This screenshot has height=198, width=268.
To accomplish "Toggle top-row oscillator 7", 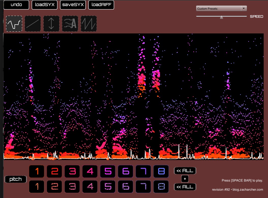I will coord(143,171).
